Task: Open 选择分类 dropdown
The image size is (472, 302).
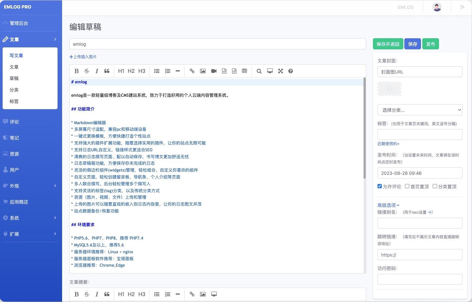Action: (x=420, y=110)
